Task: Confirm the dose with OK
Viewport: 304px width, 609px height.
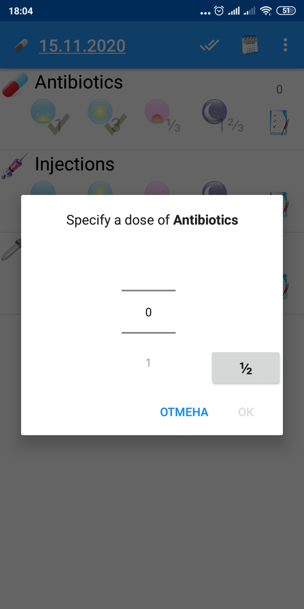Action: pos(246,412)
